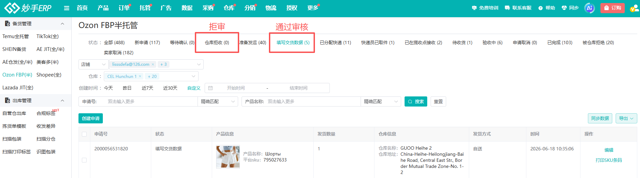This screenshot has width=640, height=178.
Task: Click the 申请号 input field
Action: (x=151, y=101)
